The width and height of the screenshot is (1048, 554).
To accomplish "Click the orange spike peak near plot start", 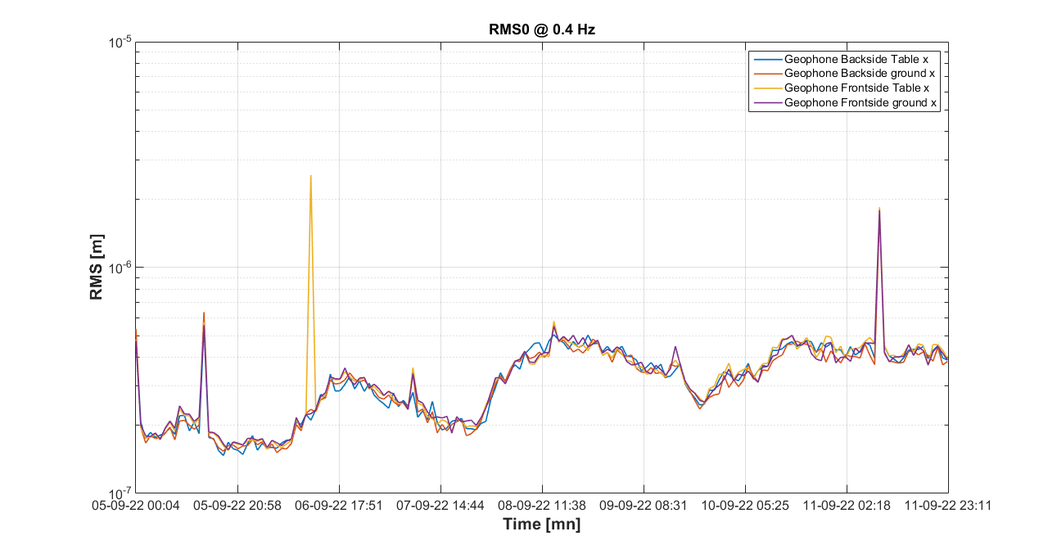I will [x=204, y=313].
